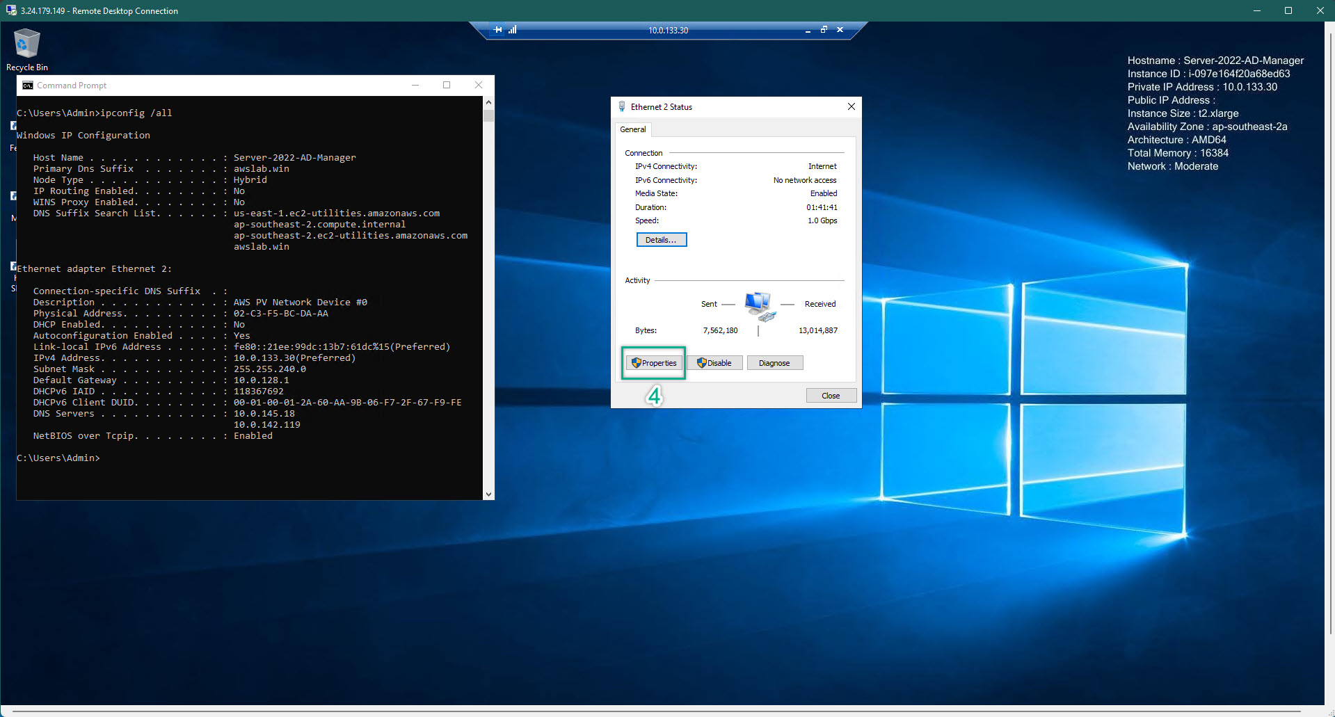Screen dimensions: 1335x717
Task: Click DNS server 10.0.145.18 entry
Action: click(x=264, y=414)
